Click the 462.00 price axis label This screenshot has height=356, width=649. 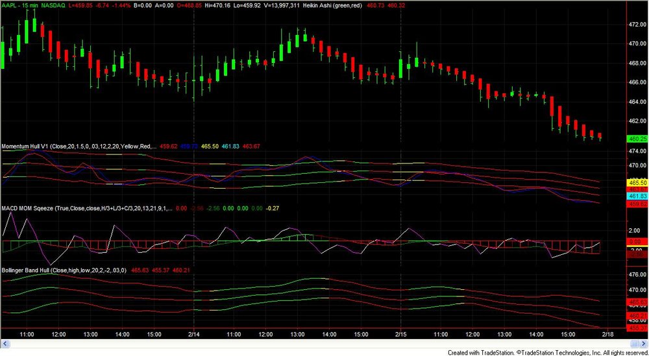[637, 121]
